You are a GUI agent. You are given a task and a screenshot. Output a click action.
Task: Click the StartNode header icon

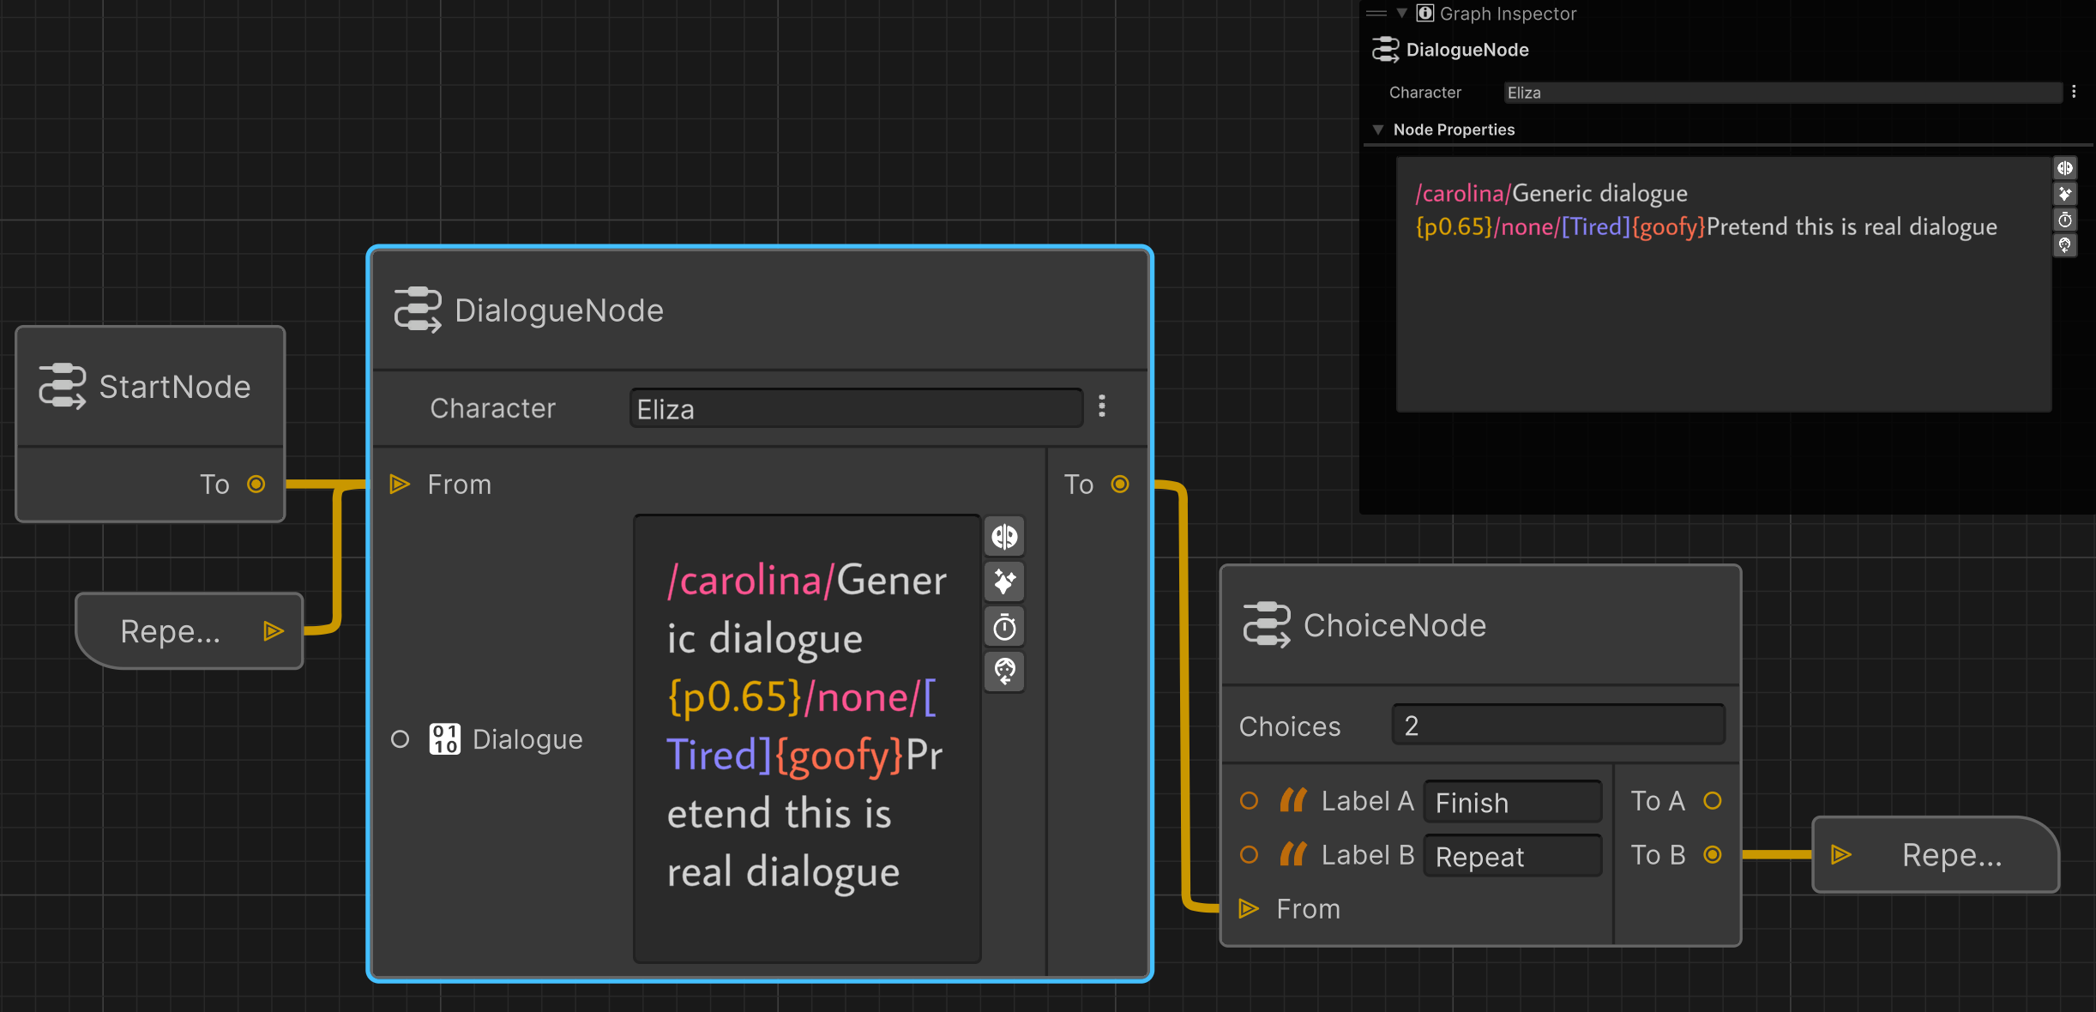pos(63,386)
